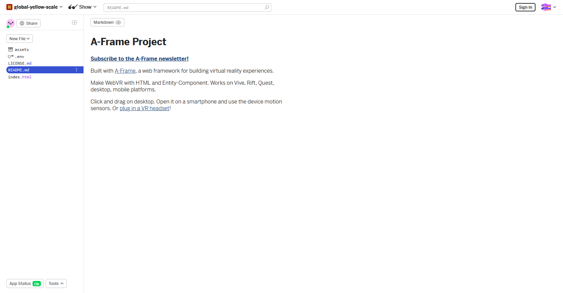Image resolution: width=563 pixels, height=293 pixels.
Task: Open Subscribe to A-Frame newsletter link
Action: [139, 59]
